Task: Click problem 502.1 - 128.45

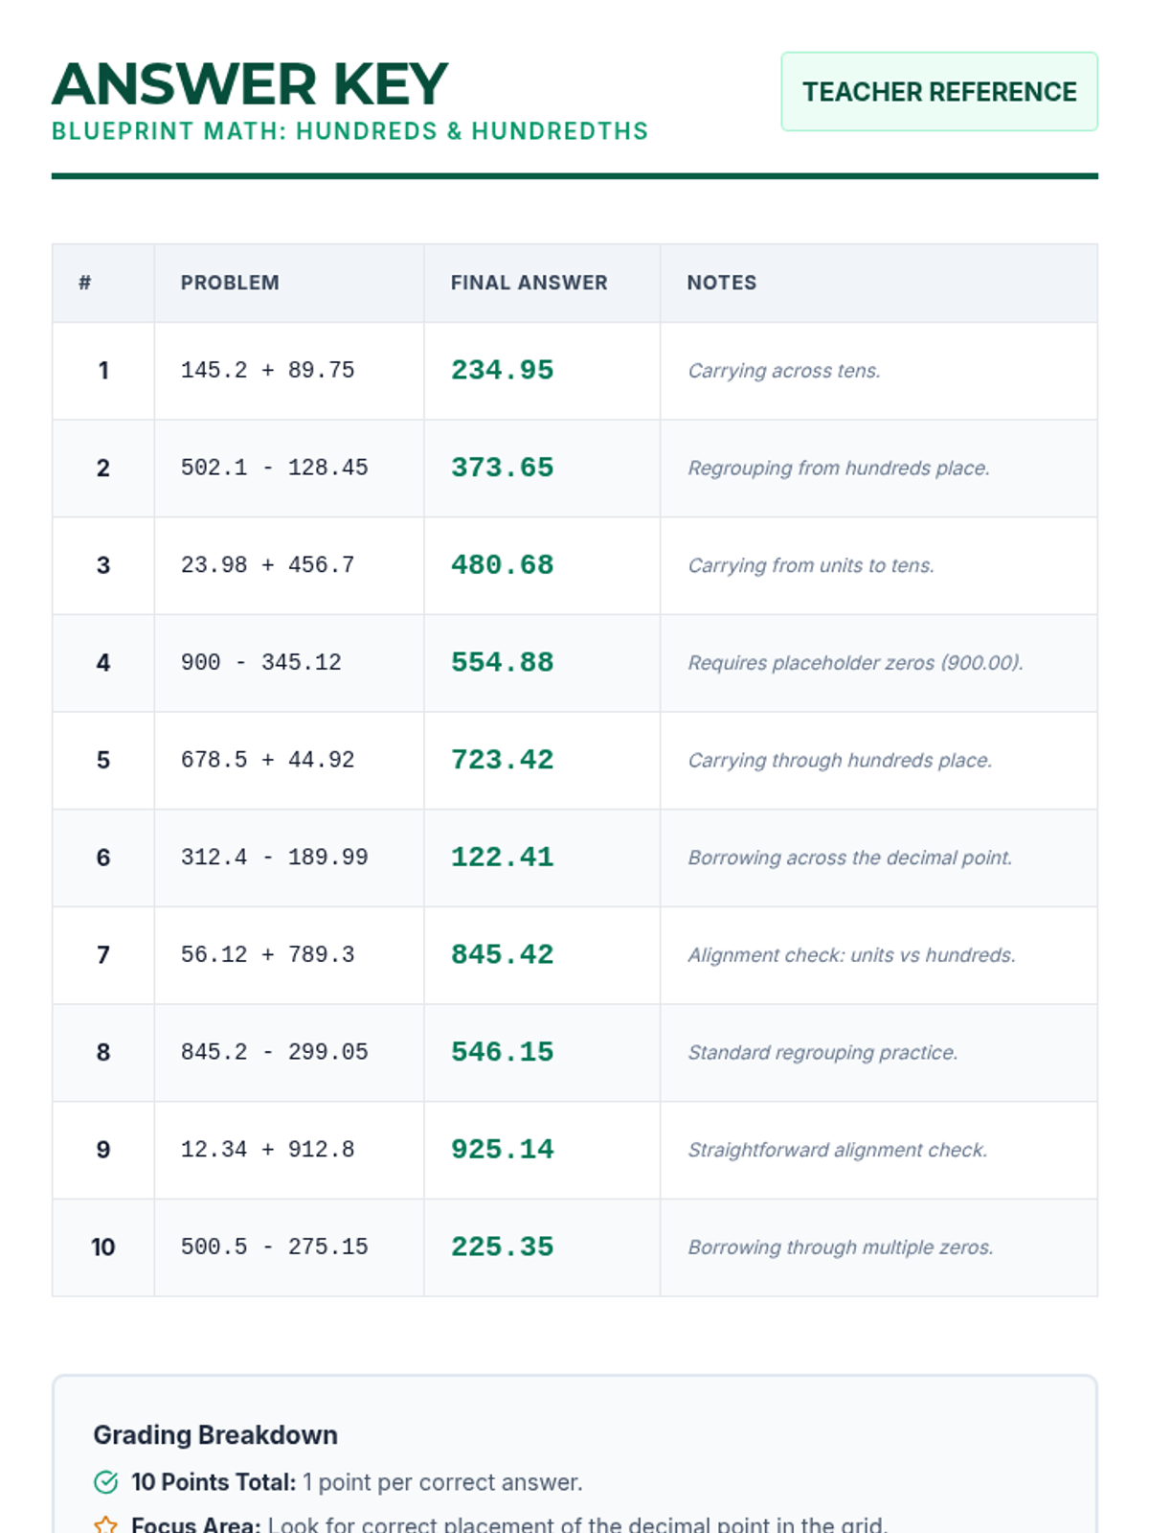Action: pos(274,468)
